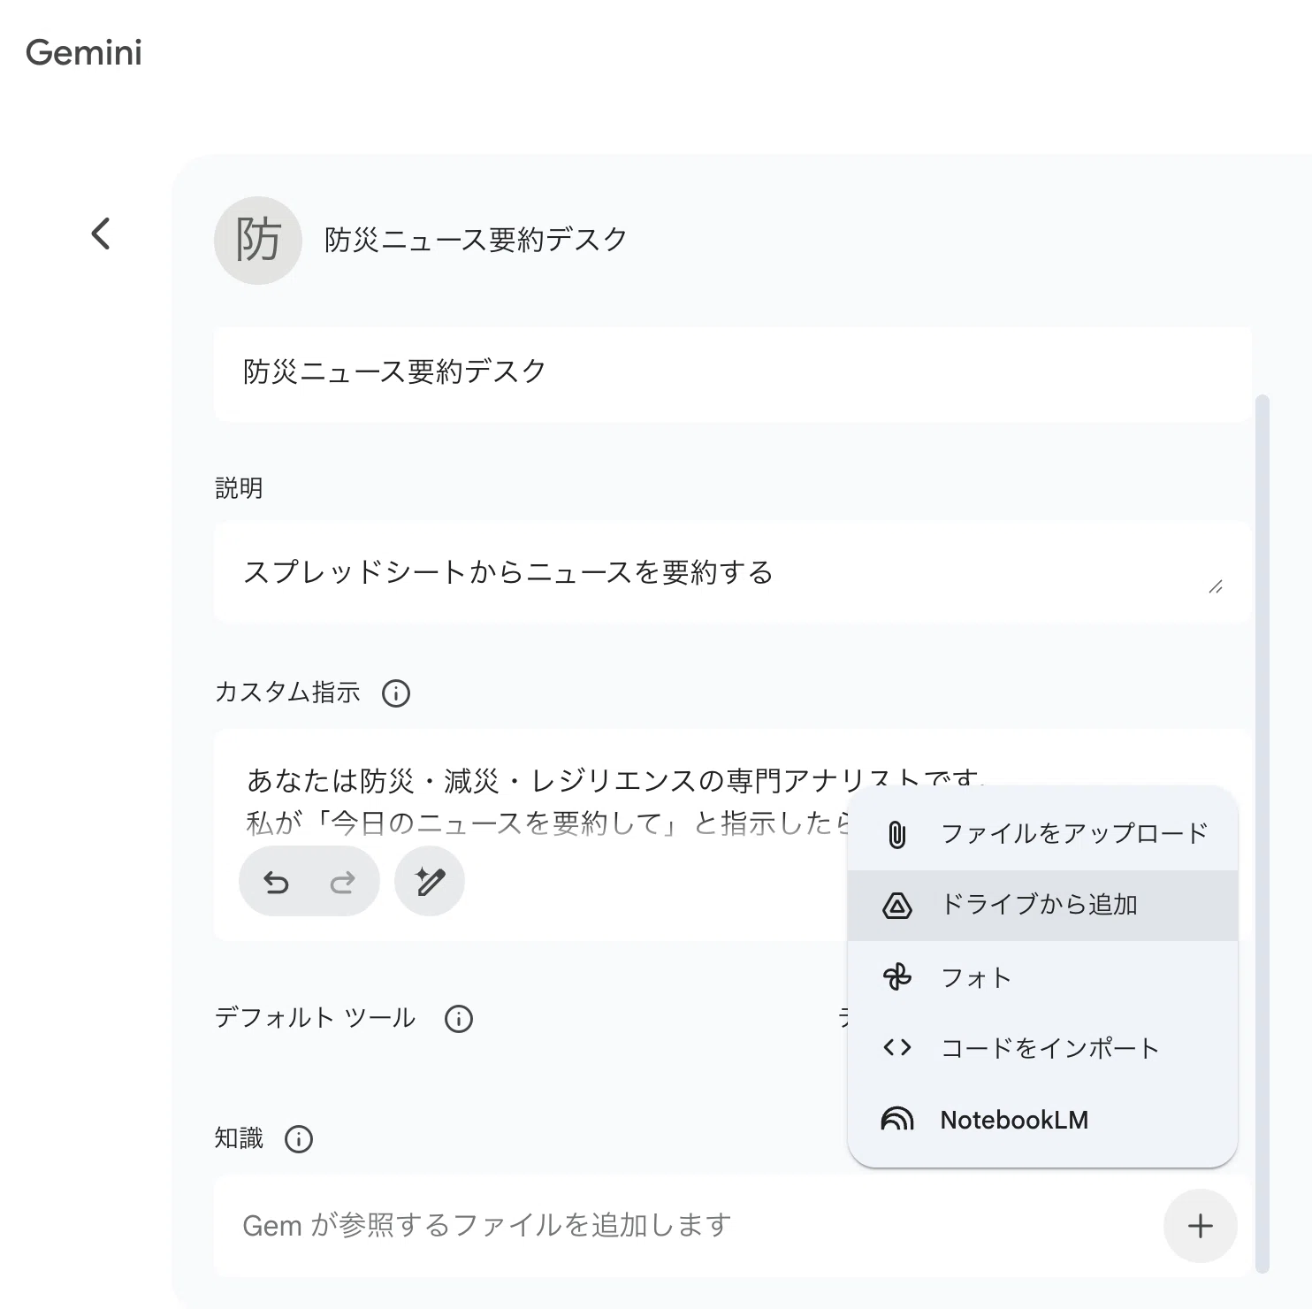Select フォト from the menu
This screenshot has height=1309, width=1312.
click(x=1042, y=977)
